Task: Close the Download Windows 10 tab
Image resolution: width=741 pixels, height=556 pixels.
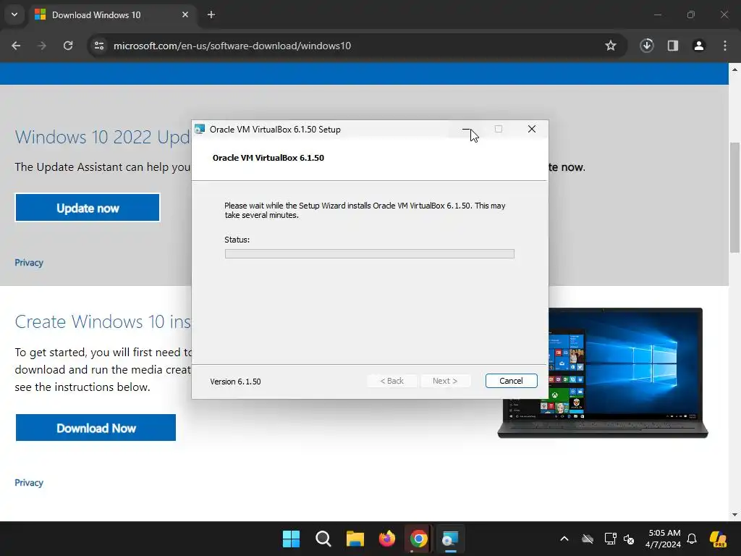Action: click(185, 14)
